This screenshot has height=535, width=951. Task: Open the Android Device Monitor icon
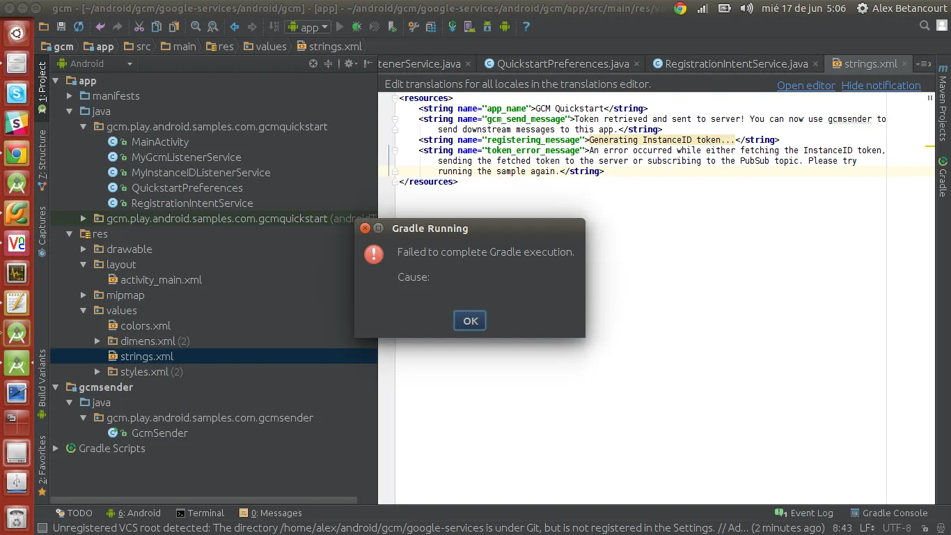(505, 27)
